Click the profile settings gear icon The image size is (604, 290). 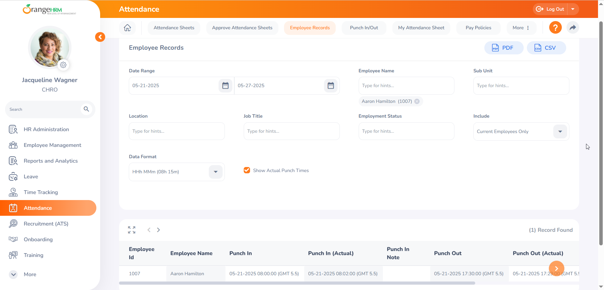[63, 65]
